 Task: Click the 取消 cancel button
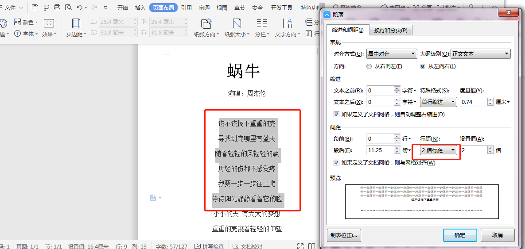pos(498,235)
